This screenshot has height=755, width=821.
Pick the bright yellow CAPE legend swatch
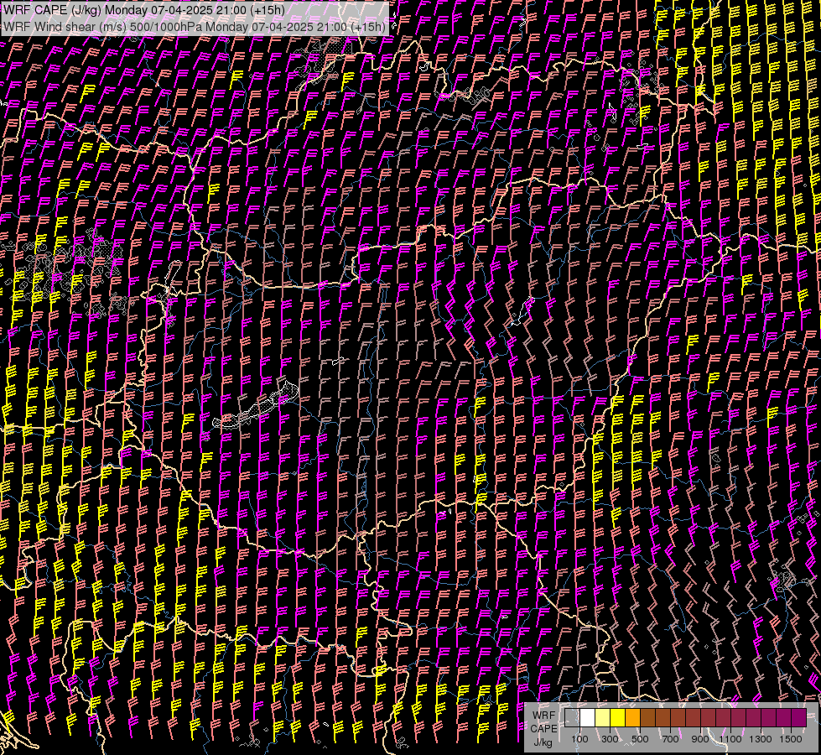point(618,717)
